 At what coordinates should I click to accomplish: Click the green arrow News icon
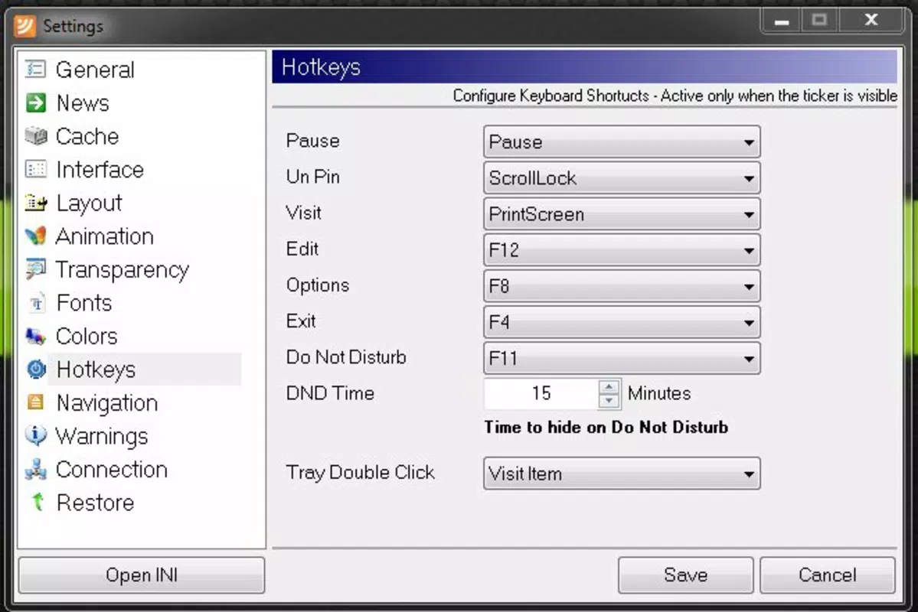pyautogui.click(x=36, y=103)
